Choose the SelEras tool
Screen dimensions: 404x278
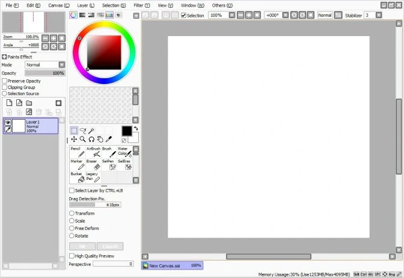tap(124, 164)
